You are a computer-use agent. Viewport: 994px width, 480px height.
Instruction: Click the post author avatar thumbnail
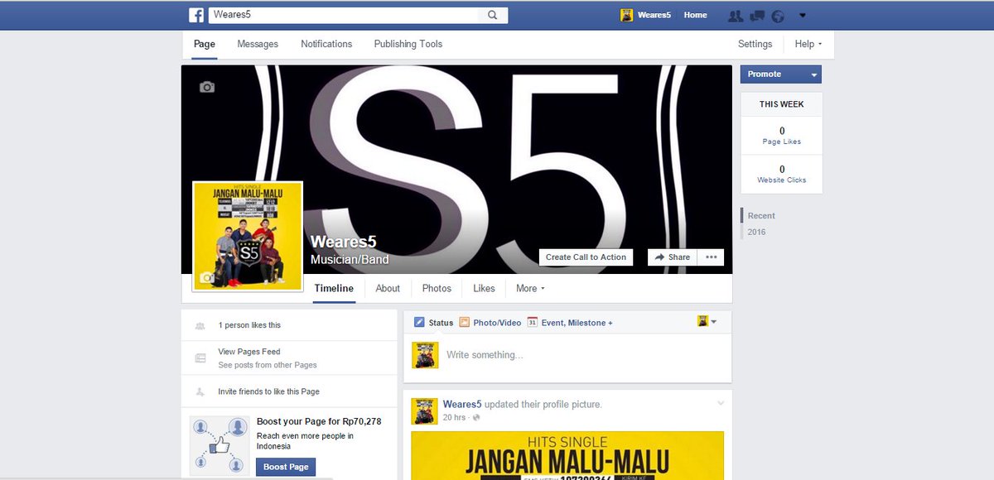tap(424, 411)
